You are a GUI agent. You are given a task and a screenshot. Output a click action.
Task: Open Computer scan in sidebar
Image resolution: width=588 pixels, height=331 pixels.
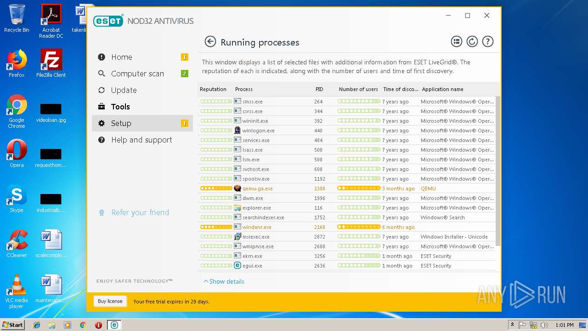coord(142,74)
